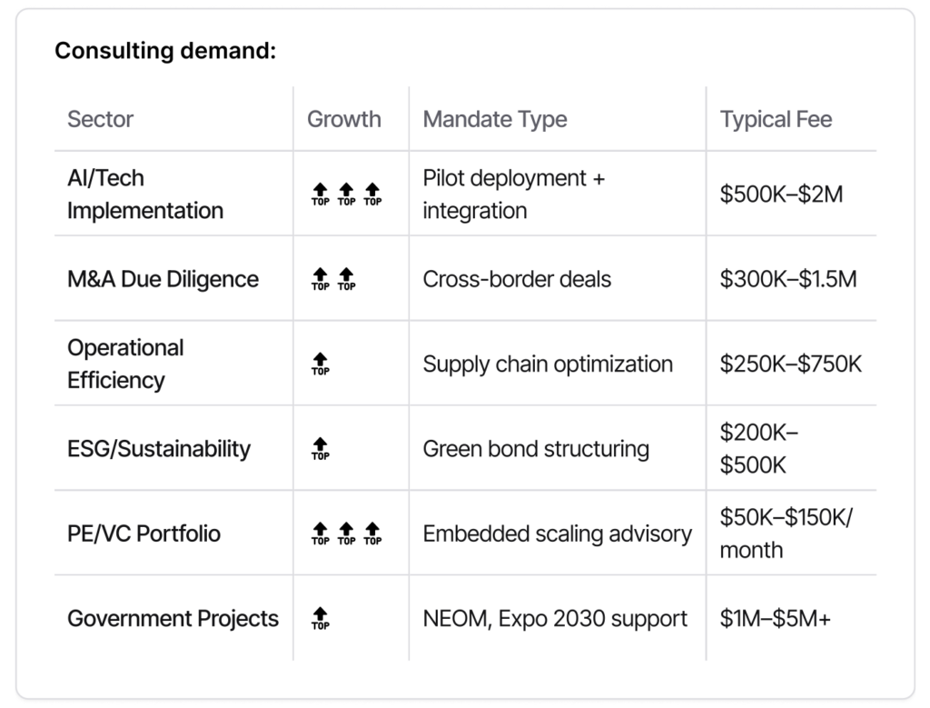Click last TOP arrow in AI/Tech Implementation row
This screenshot has height=708, width=930.
tap(372, 194)
